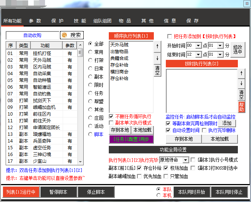
Task: Open the 组队组团 tab
Action: click(x=102, y=21)
